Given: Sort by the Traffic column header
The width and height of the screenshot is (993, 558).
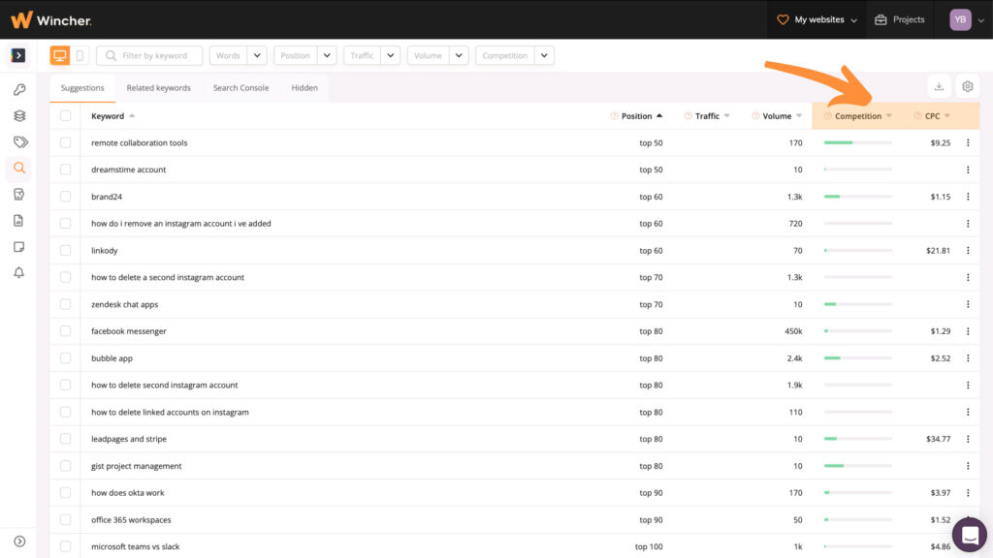Looking at the screenshot, I should (x=707, y=116).
